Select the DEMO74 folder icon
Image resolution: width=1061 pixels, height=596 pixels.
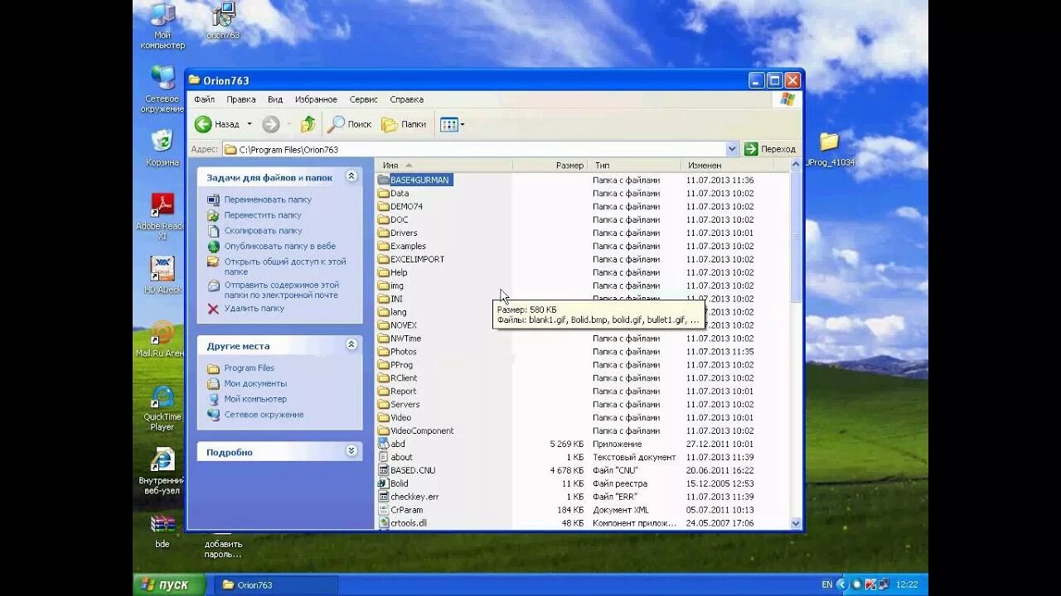coord(383,206)
